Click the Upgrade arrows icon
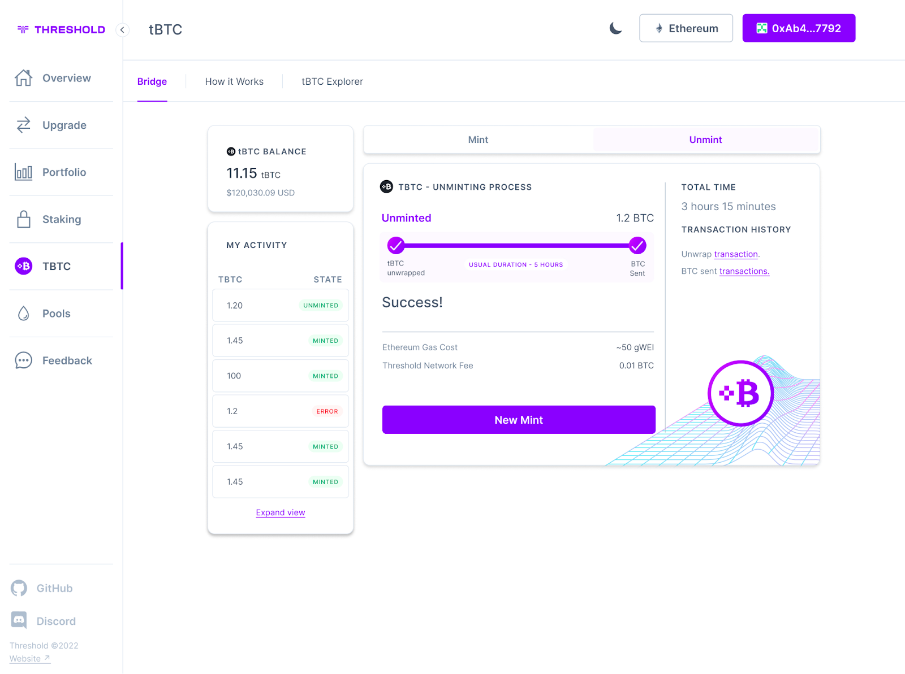This screenshot has width=905, height=674. pyautogui.click(x=23, y=125)
